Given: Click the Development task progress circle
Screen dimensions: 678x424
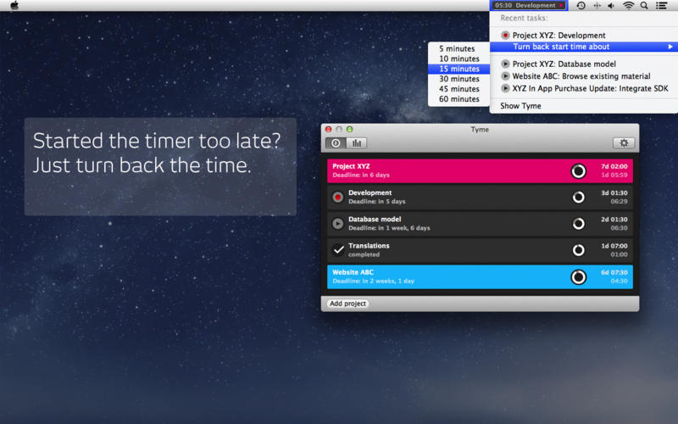Looking at the screenshot, I should (x=579, y=198).
